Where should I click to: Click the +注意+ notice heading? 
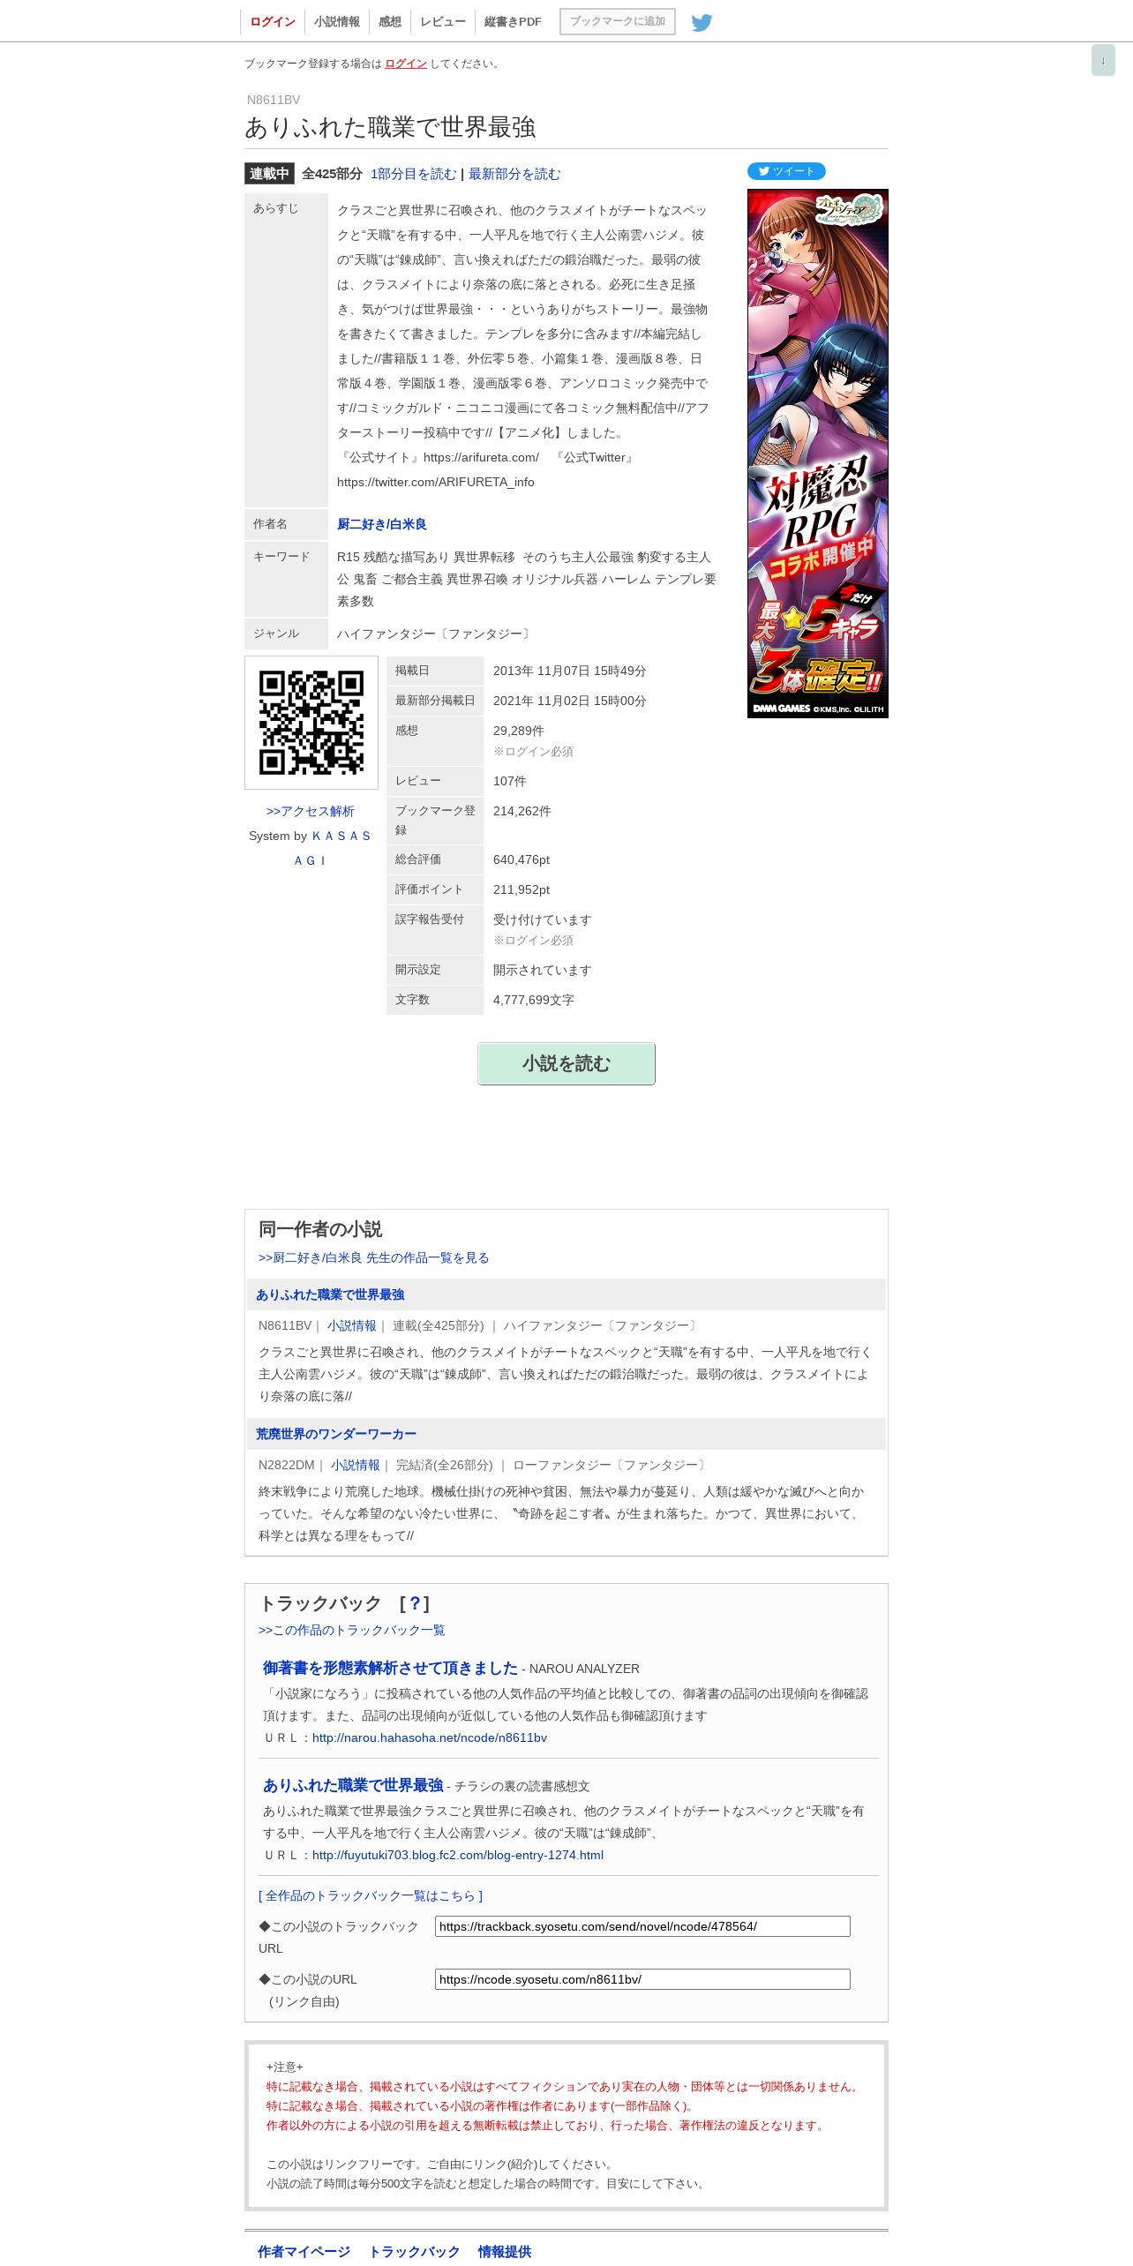click(285, 2067)
